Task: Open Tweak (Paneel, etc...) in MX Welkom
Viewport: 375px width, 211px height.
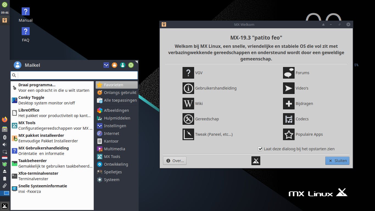Action: [208, 134]
